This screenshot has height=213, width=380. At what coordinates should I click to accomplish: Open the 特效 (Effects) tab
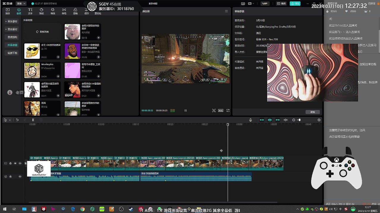(x=53, y=11)
